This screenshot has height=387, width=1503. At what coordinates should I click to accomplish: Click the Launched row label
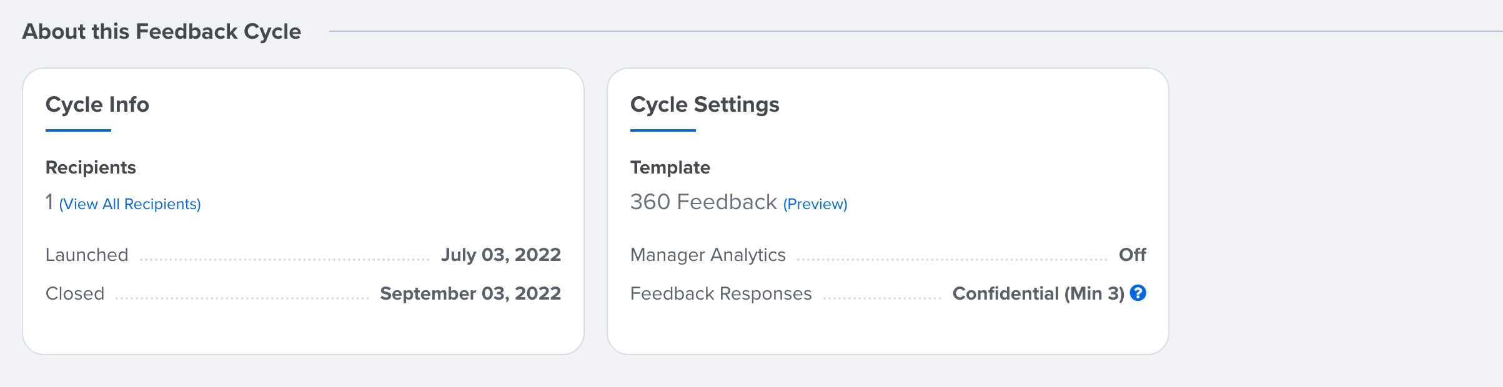tap(87, 255)
